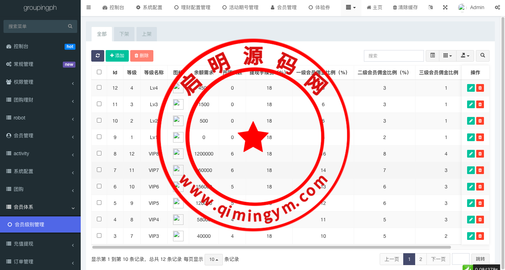Toggle the sidebar hamburger menu icon

[88, 7]
